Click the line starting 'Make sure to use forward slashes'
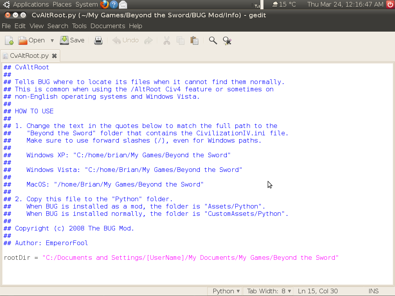The image size is (395, 296). 133,141
